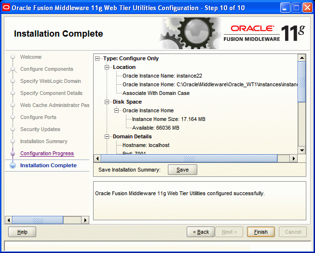Click the Finish button
The width and height of the screenshot is (315, 253).
pyautogui.click(x=261, y=232)
